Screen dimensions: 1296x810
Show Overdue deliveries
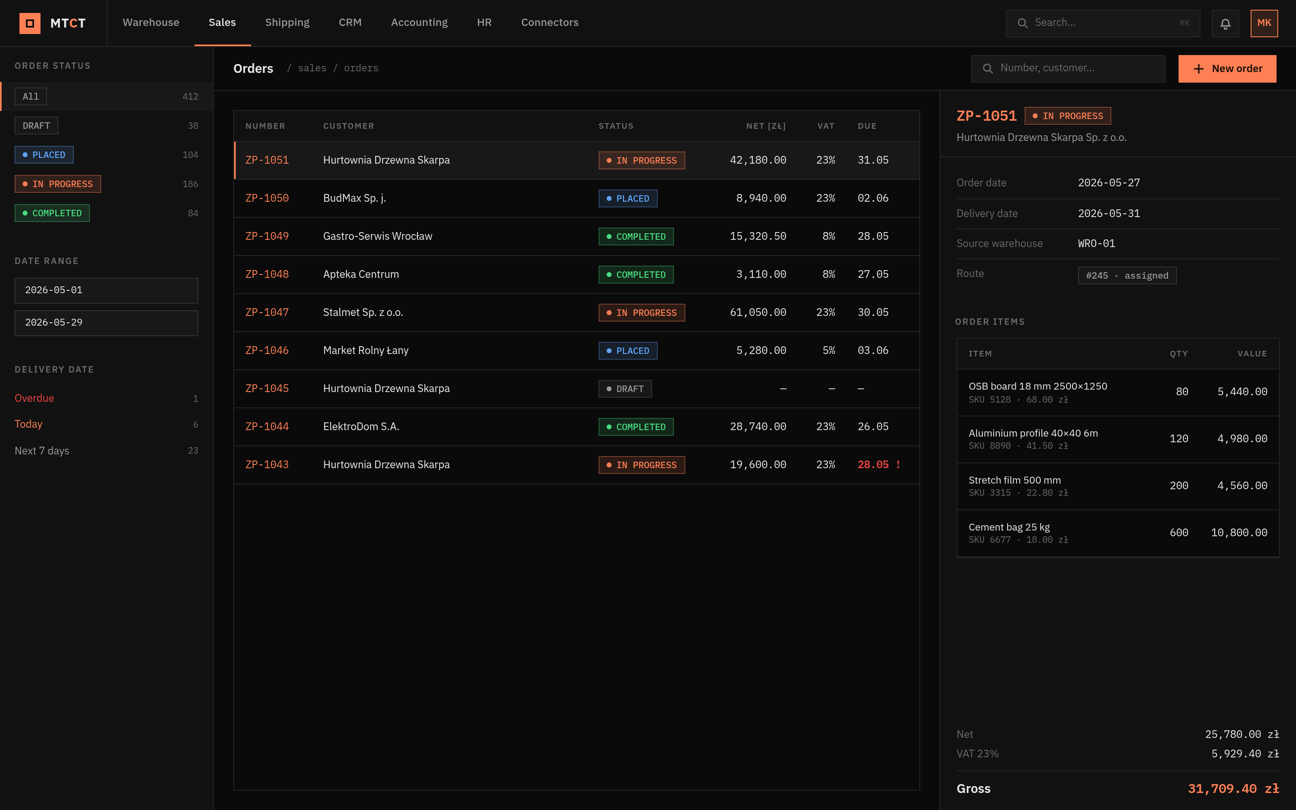pos(107,398)
